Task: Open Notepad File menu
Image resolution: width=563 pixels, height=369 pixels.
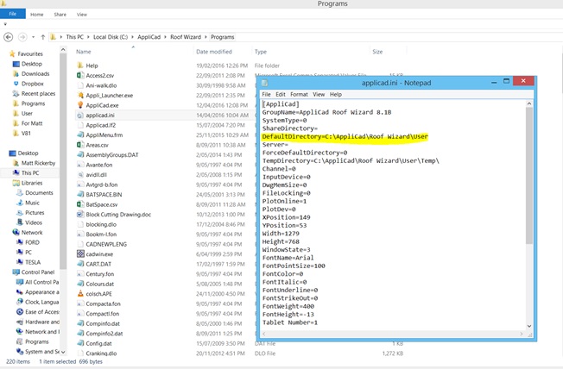Action: tap(266, 94)
